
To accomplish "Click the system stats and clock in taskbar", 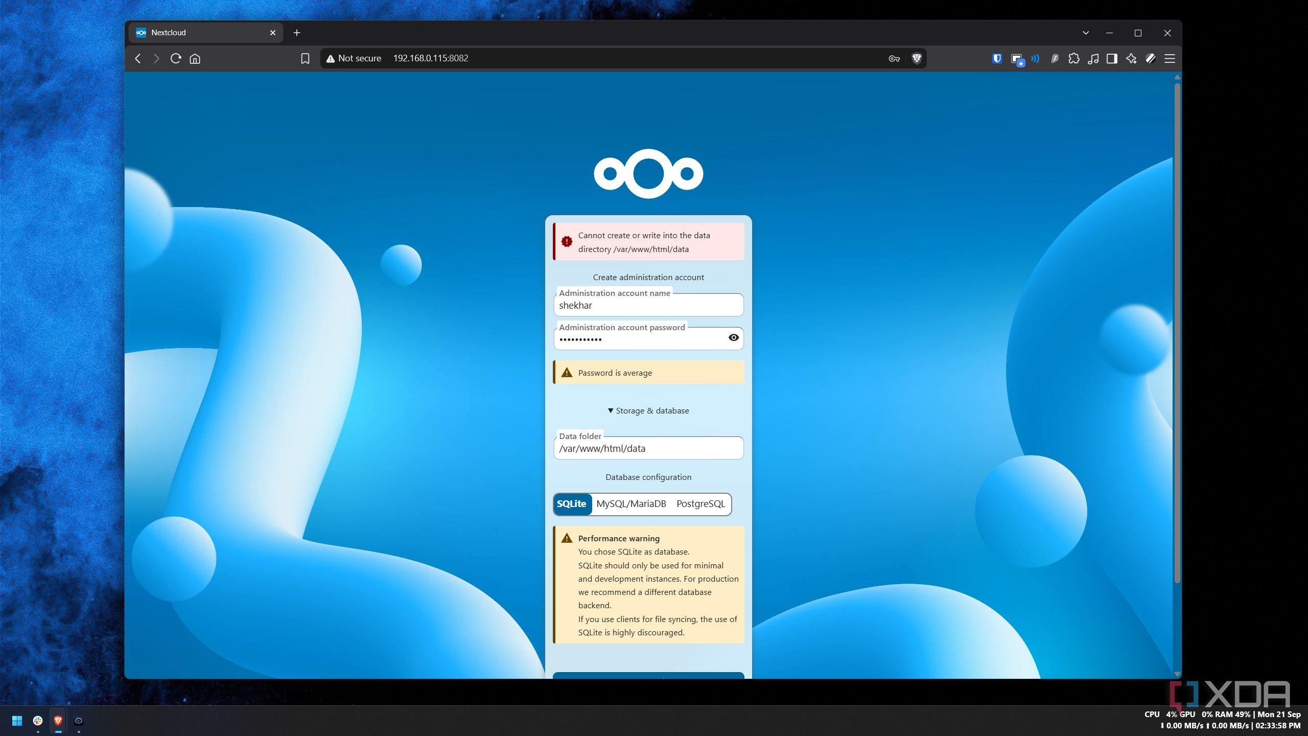I will 1222,720.
